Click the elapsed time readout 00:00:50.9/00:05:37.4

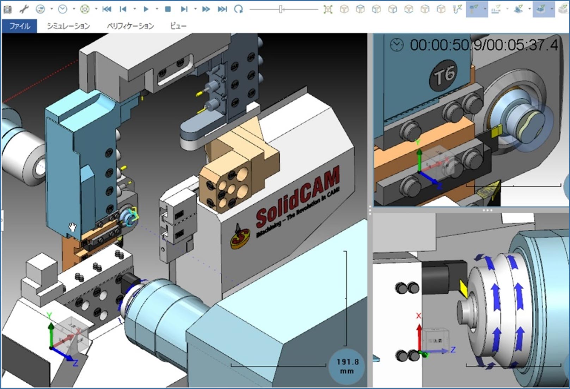click(x=484, y=45)
